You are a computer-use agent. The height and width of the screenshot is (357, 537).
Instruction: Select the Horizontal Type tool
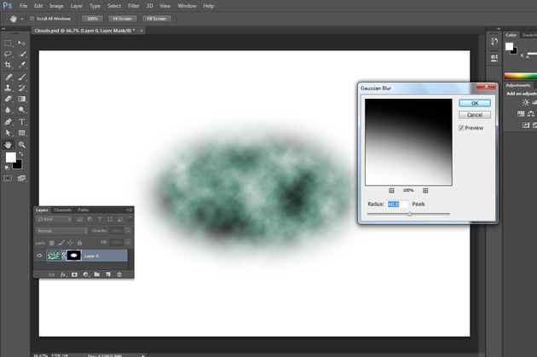click(22, 122)
